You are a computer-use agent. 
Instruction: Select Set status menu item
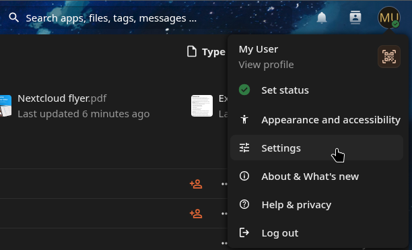316,90
